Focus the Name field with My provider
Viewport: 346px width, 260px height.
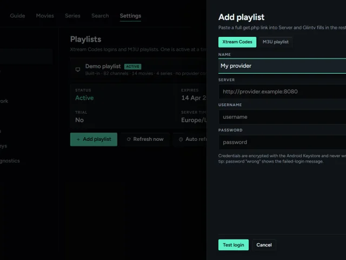[x=282, y=66]
